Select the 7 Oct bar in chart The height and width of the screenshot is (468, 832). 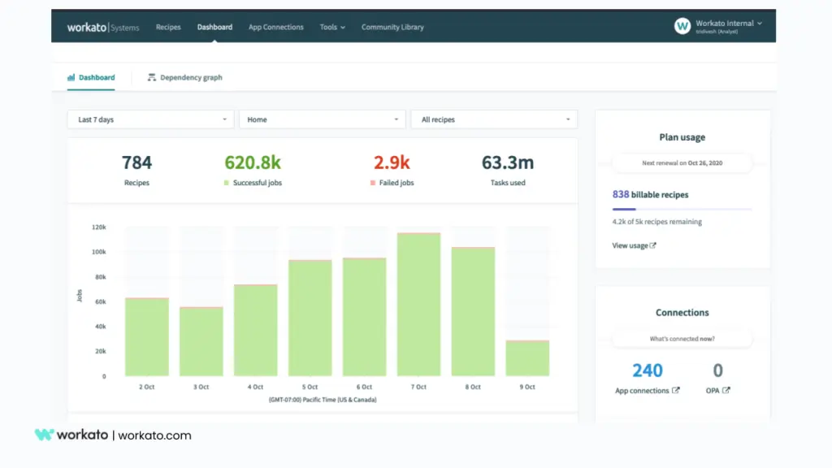[x=418, y=305]
